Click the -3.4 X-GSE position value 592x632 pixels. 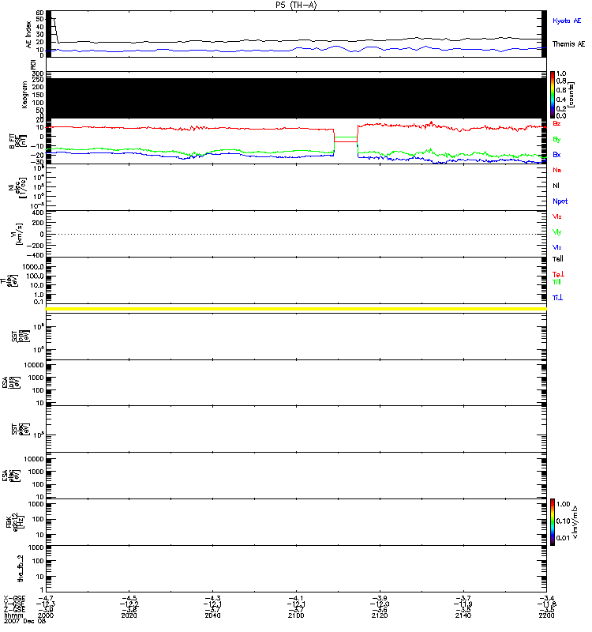(546, 599)
